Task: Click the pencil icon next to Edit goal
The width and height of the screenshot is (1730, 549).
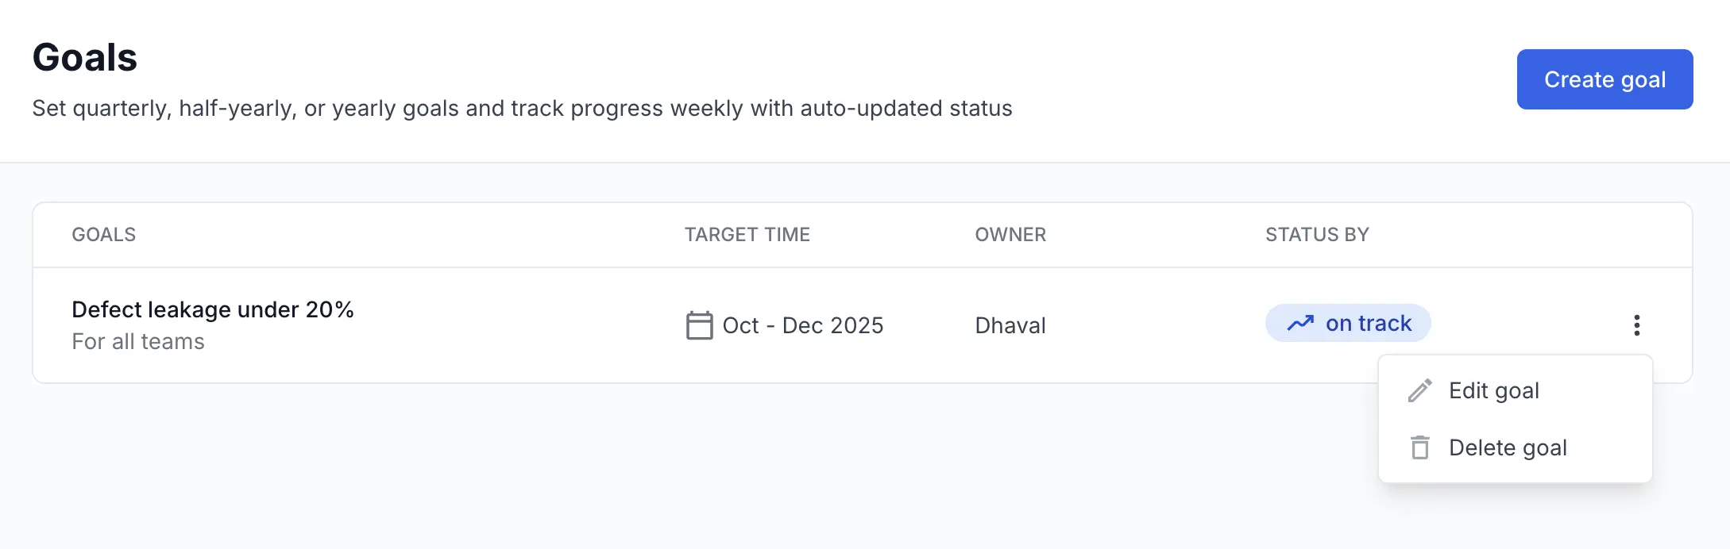Action: pyautogui.click(x=1419, y=390)
